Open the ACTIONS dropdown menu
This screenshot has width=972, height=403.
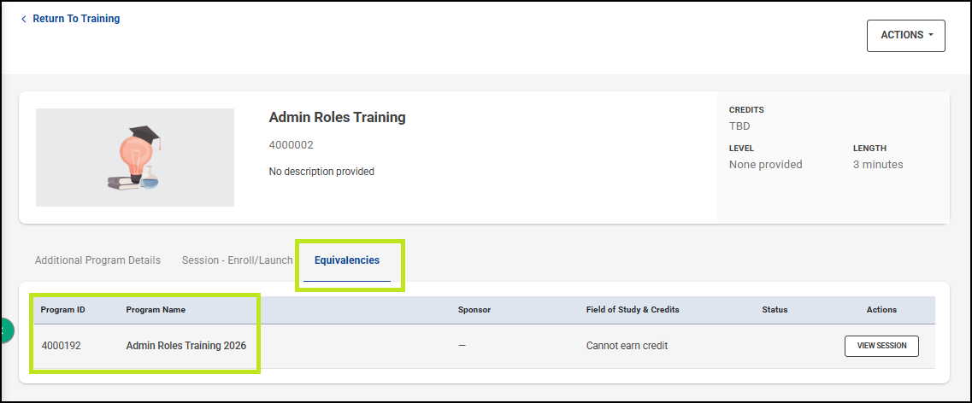[905, 36]
